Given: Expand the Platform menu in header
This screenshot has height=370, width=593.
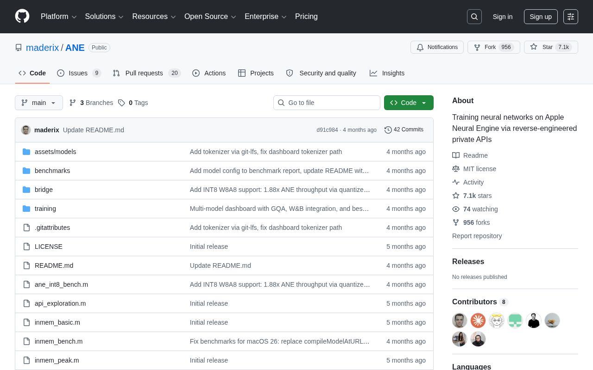Looking at the screenshot, I should pyautogui.click(x=59, y=17).
